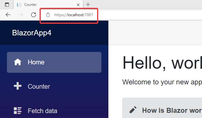Image resolution: width=202 pixels, height=118 pixels.
Task: Click the plus icon next to Counter
Action: (18, 86)
